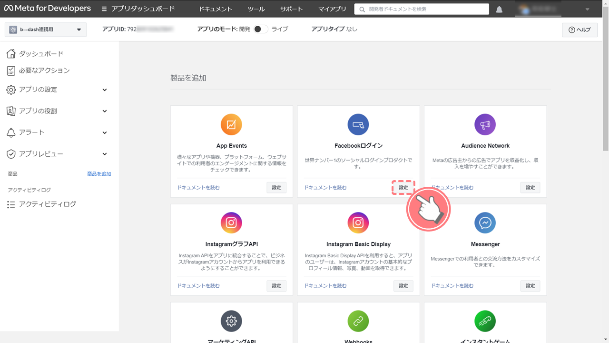Click 設定 on the Messenger card

[x=530, y=286]
